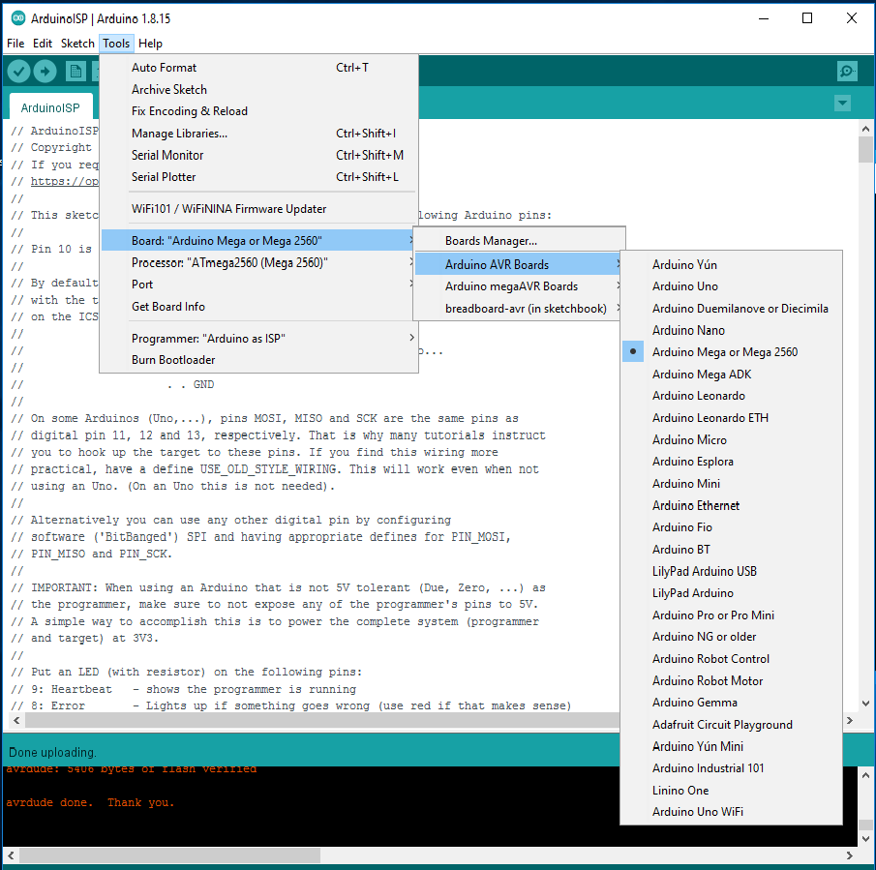Expand the Arduino AVR Boards submenu
This screenshot has height=870, width=876.
point(519,265)
